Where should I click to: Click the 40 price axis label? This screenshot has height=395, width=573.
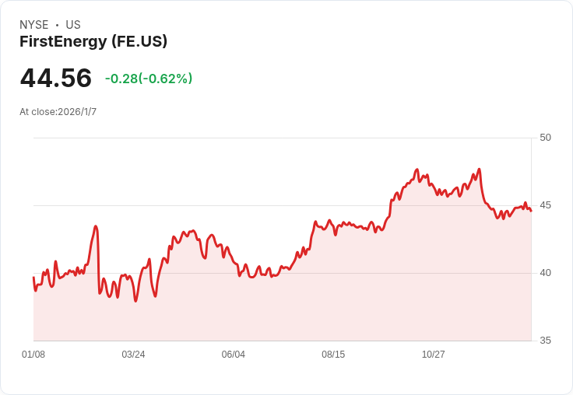[x=545, y=273]
